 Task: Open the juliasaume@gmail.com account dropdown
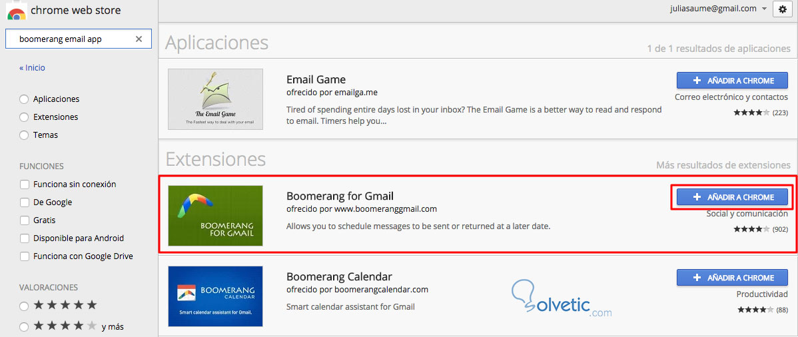pos(718,9)
